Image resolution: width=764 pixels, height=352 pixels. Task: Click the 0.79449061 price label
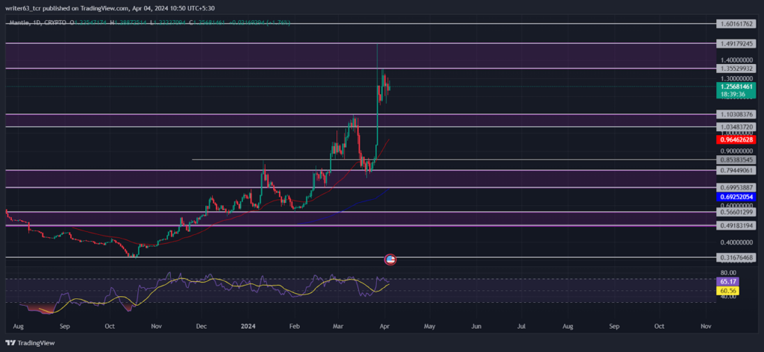(735, 170)
